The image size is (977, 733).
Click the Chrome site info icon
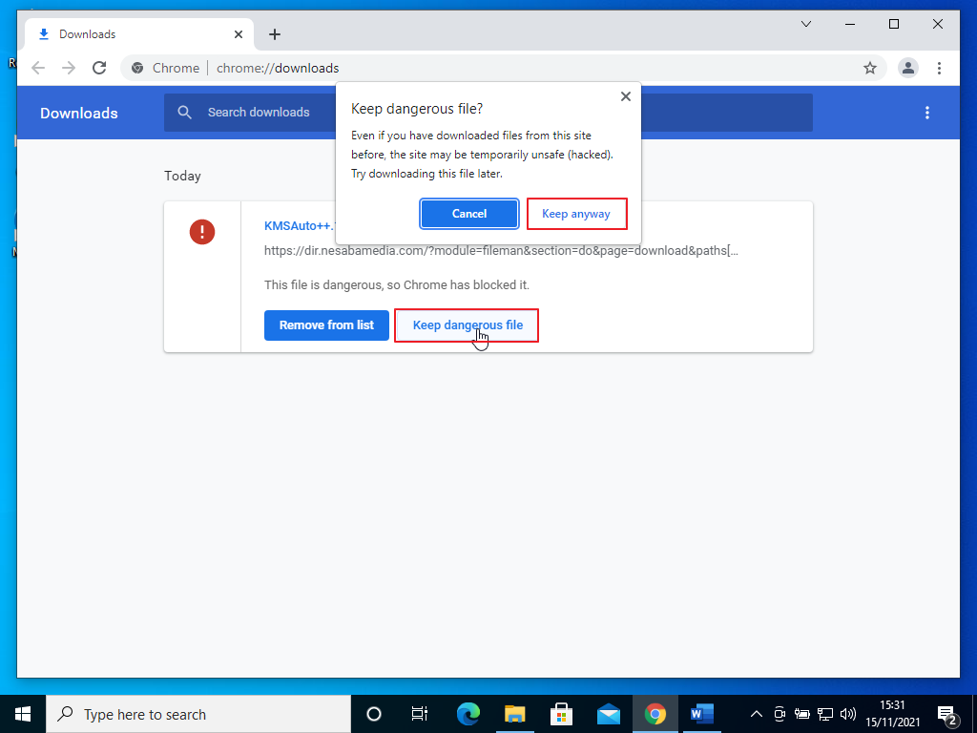pos(137,68)
